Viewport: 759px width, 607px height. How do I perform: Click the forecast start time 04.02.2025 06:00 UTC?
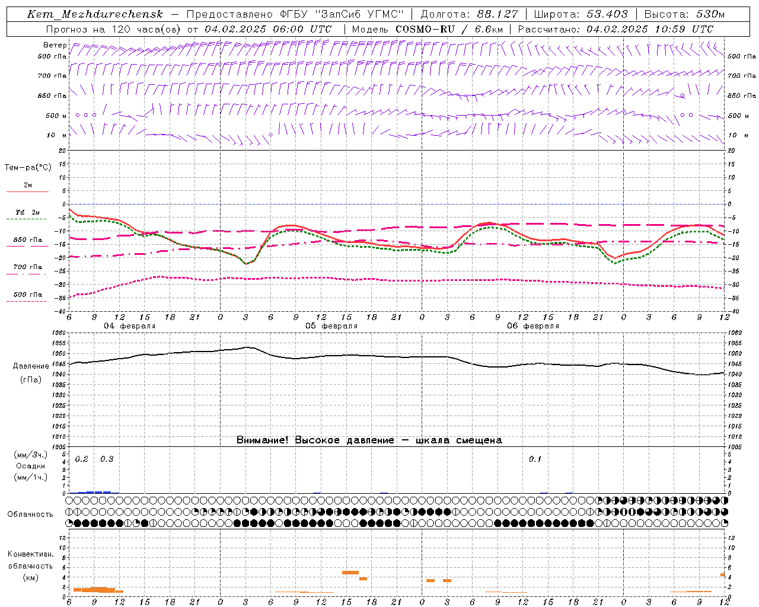[x=268, y=29]
